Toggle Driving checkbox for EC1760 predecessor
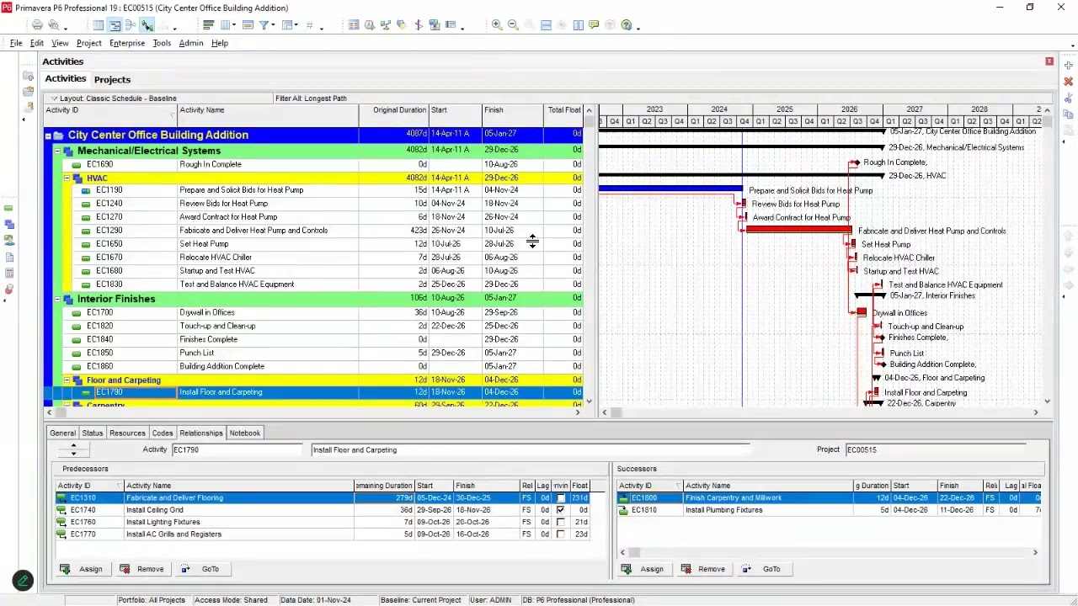Image resolution: width=1078 pixels, height=606 pixels. point(560,522)
